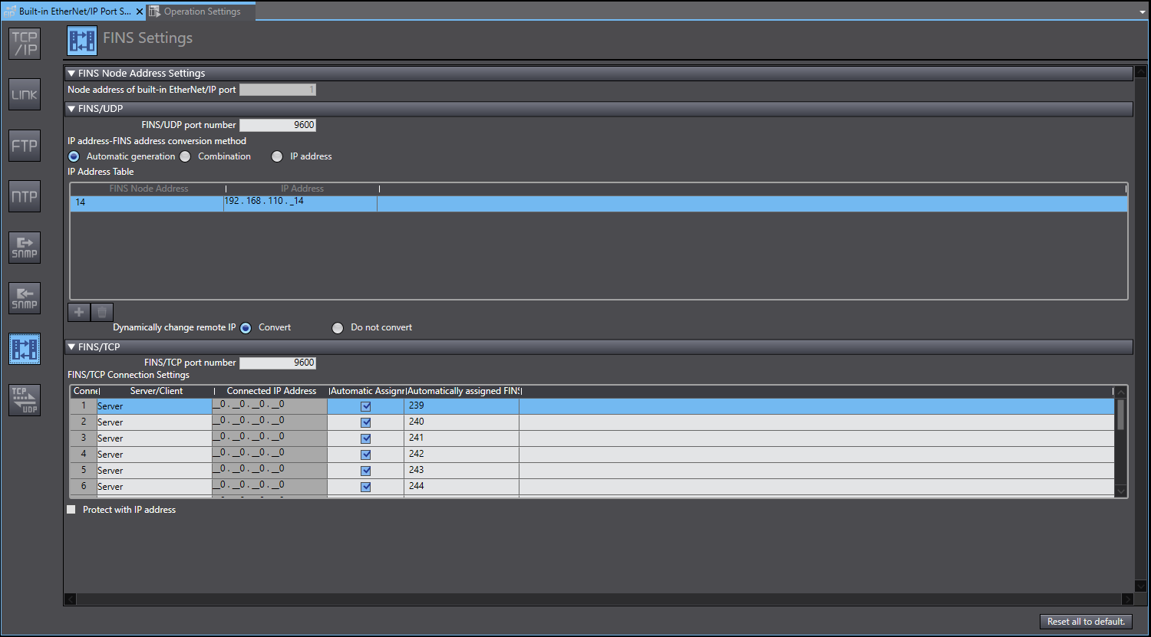Add a new IP Address Table entry
The height and width of the screenshot is (637, 1151).
point(78,312)
